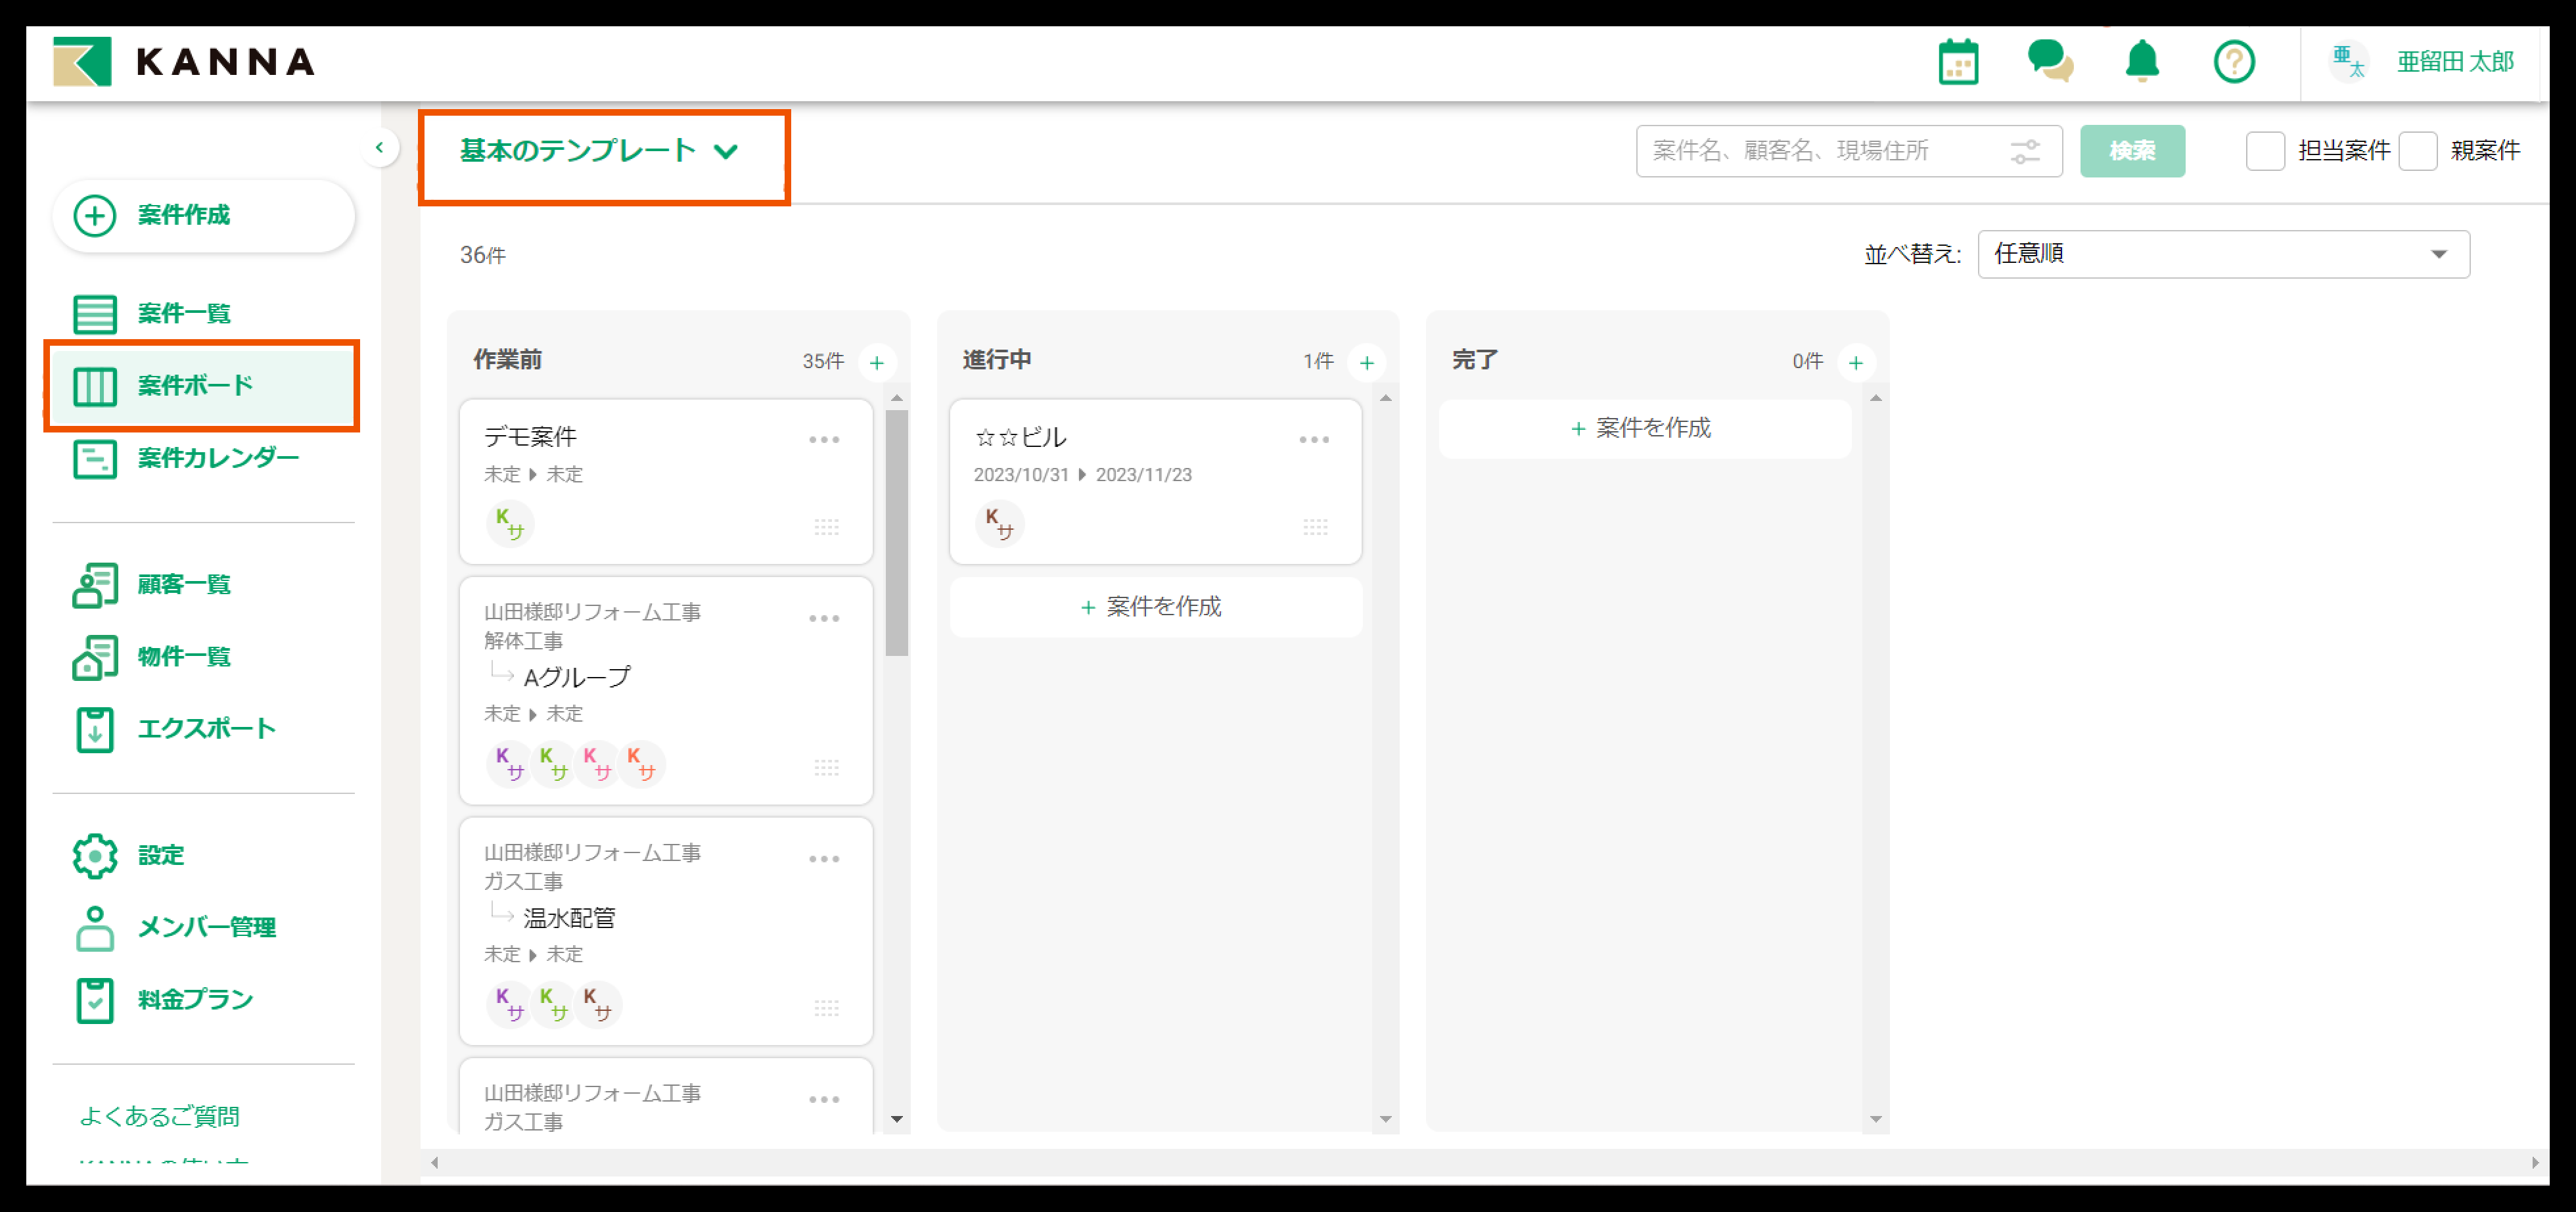This screenshot has height=1212, width=2576.
Task: Open the chat messages icon
Action: coord(2049,62)
